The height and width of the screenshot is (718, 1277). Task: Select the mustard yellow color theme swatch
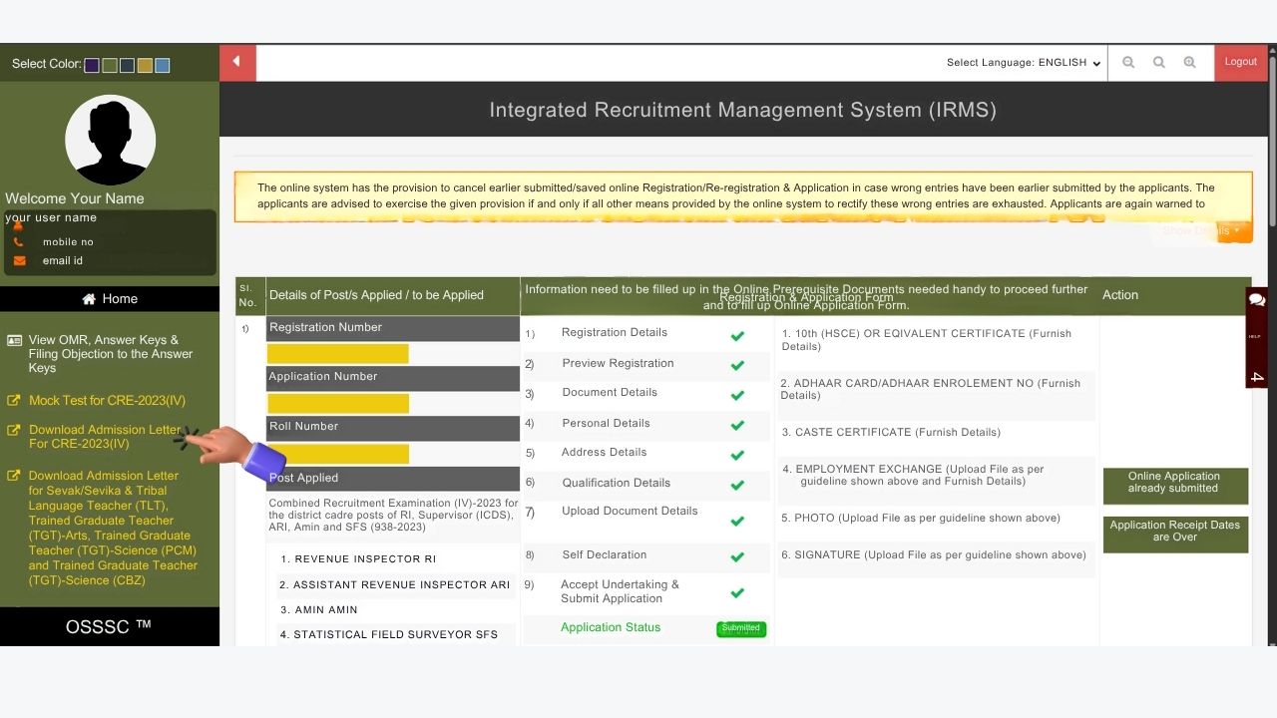(145, 65)
